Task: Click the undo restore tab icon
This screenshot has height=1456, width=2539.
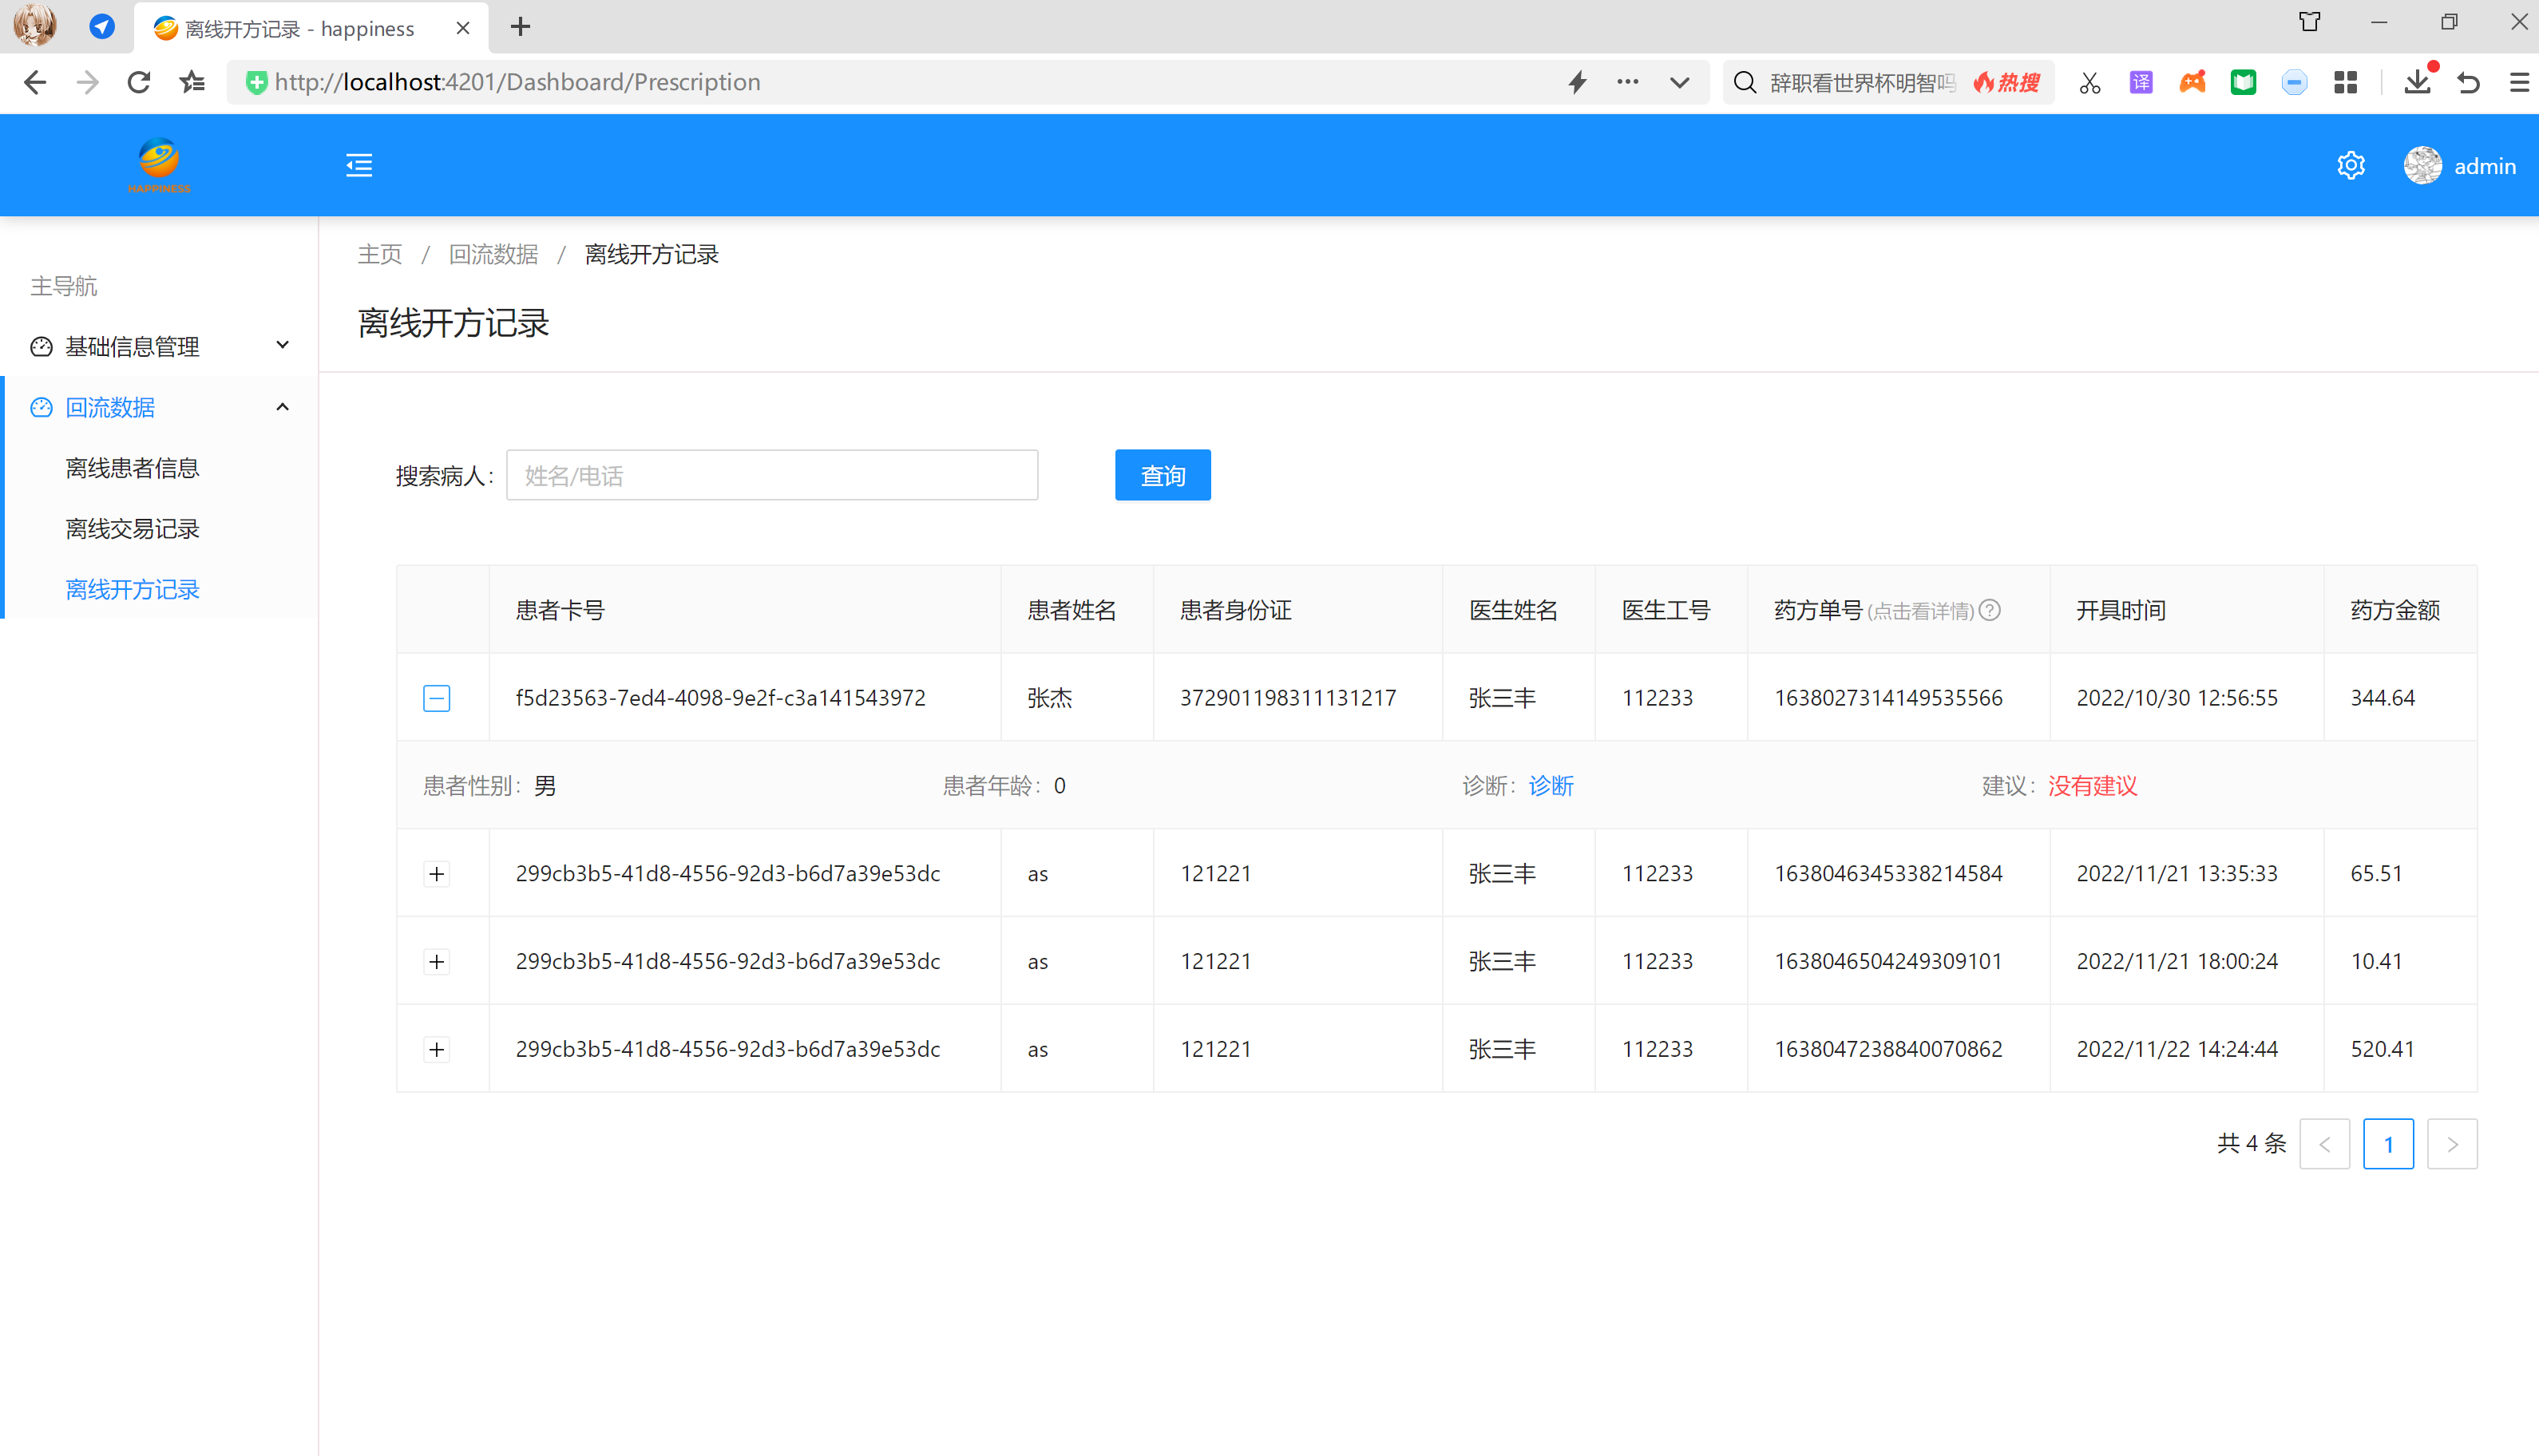Action: pyautogui.click(x=2468, y=82)
